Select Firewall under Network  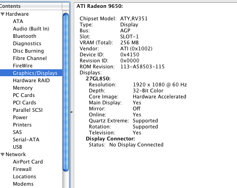pyautogui.click(x=22, y=169)
